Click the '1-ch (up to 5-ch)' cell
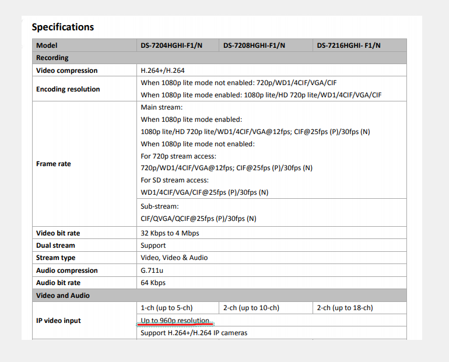449x362 pixels. [x=166, y=308]
